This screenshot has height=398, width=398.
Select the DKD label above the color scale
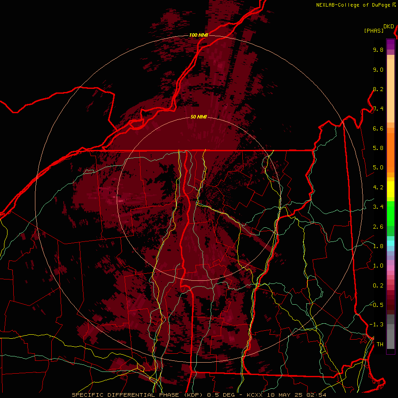[x=389, y=27]
